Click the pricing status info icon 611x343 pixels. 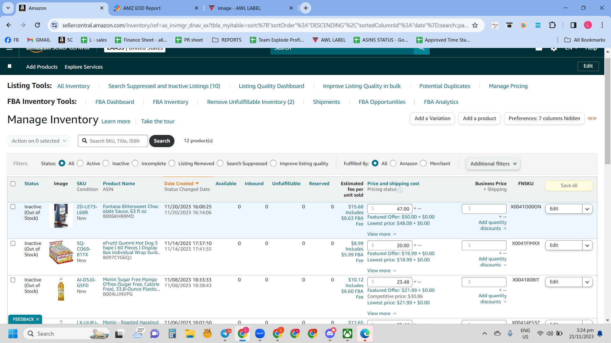click(x=400, y=190)
